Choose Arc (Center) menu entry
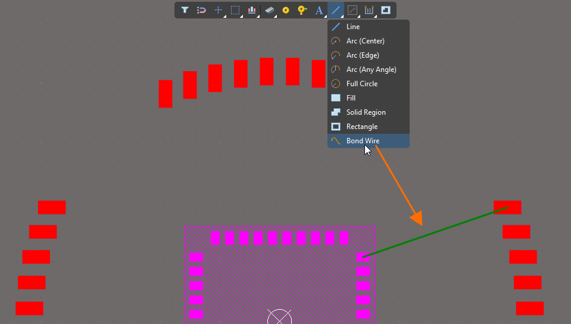571x324 pixels. [x=369, y=41]
